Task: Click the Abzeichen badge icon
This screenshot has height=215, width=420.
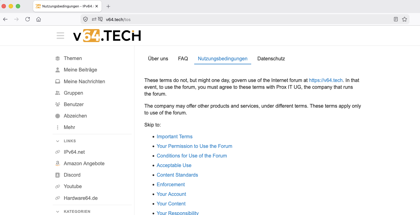Action: tap(58, 116)
